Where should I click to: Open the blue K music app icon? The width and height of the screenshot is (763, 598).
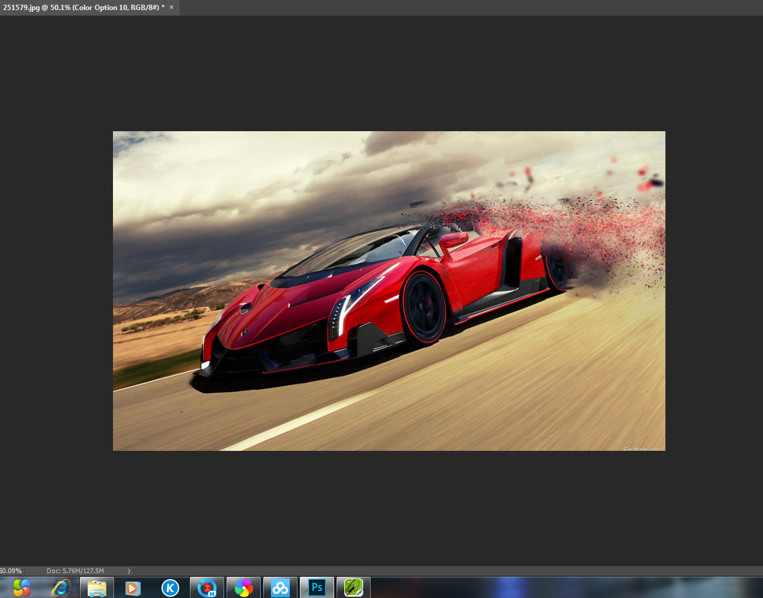pos(170,588)
